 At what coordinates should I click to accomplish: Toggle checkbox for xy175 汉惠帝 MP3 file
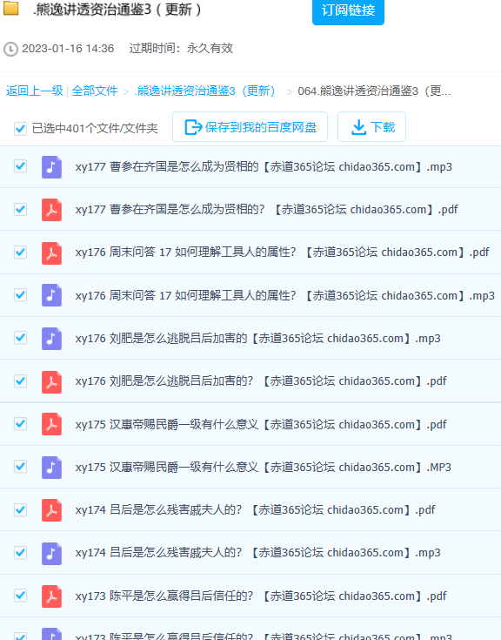point(20,467)
